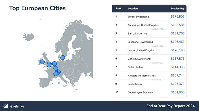Click the Bern, Switzerland row label
This screenshot has width=199, height=111.
pyautogui.click(x=138, y=34)
